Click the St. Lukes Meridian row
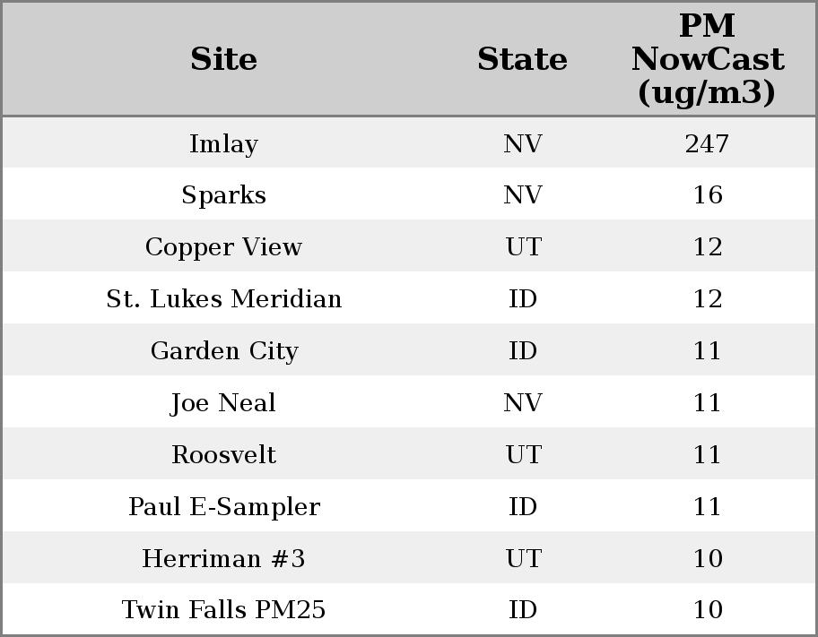 pyautogui.click(x=223, y=299)
